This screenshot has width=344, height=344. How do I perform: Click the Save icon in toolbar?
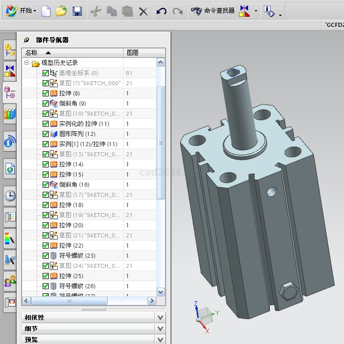click(x=77, y=11)
